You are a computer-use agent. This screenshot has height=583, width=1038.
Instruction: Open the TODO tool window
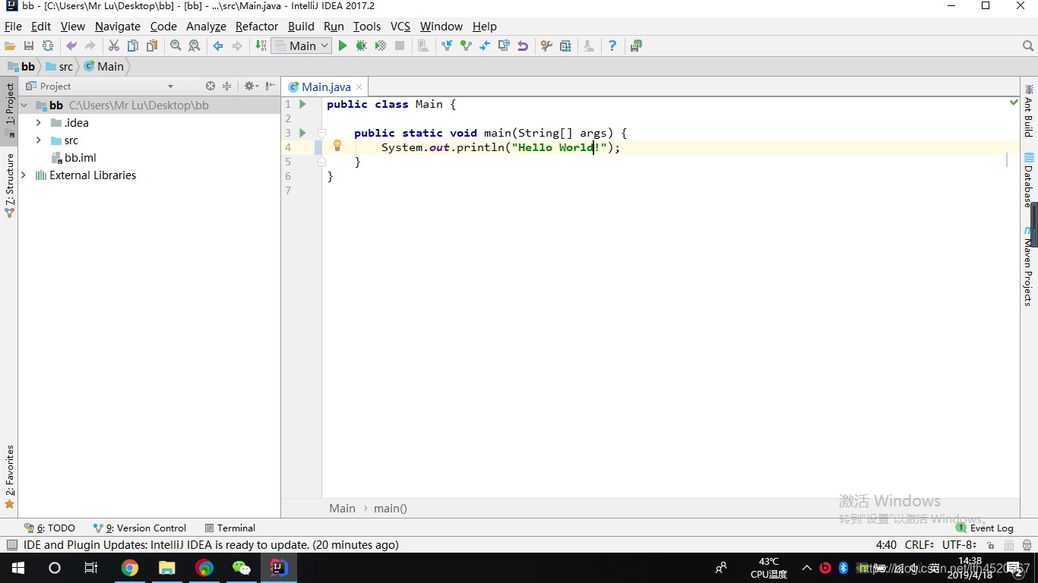tap(50, 528)
